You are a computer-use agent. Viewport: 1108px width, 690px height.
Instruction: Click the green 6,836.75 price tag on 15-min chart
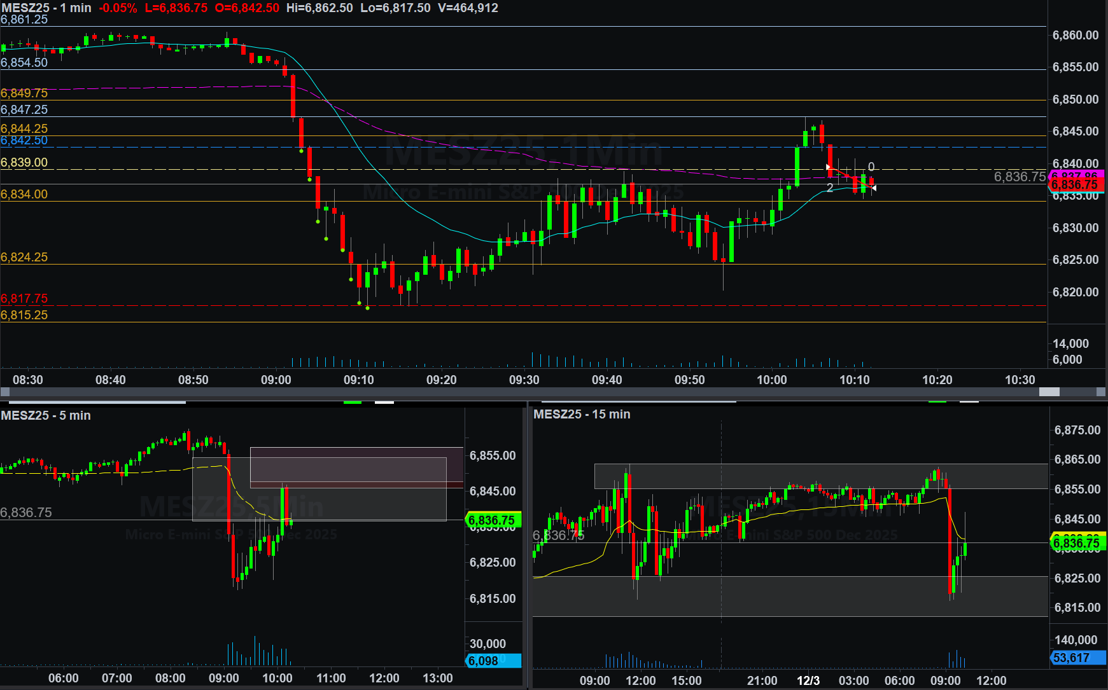[1076, 542]
